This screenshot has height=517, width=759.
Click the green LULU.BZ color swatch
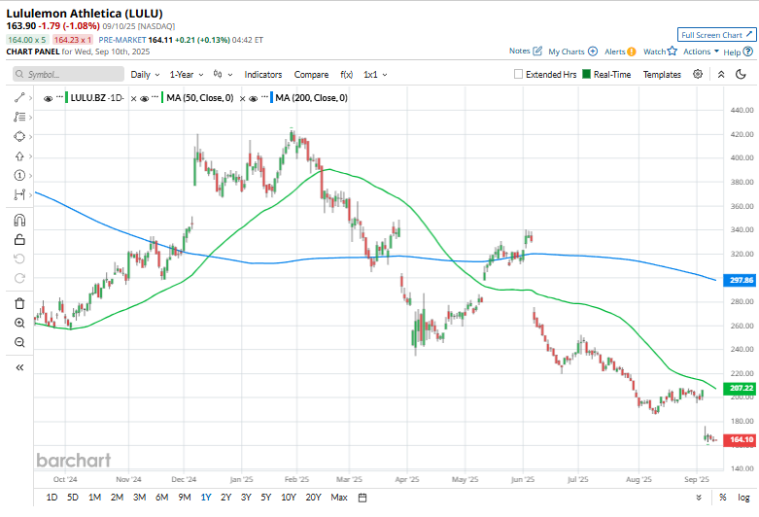(x=67, y=98)
